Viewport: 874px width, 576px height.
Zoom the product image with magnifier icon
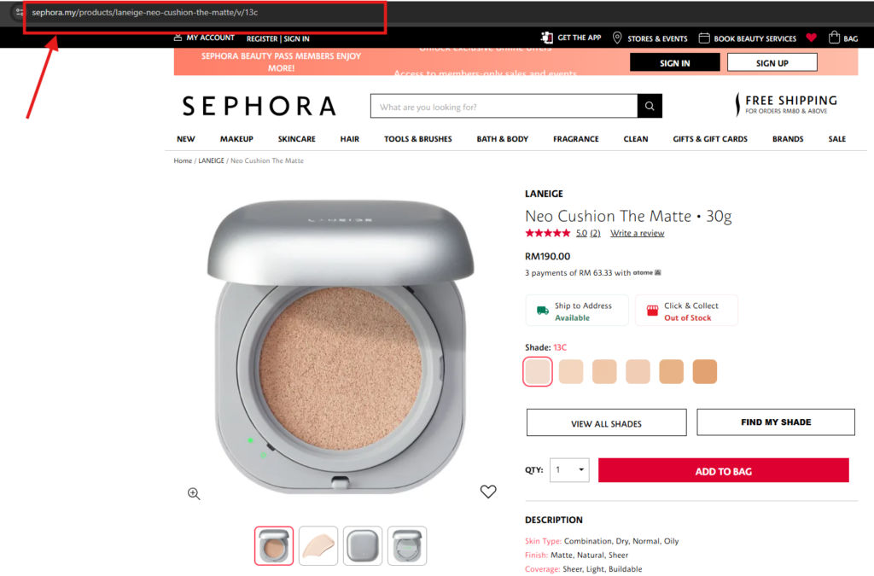tap(194, 493)
